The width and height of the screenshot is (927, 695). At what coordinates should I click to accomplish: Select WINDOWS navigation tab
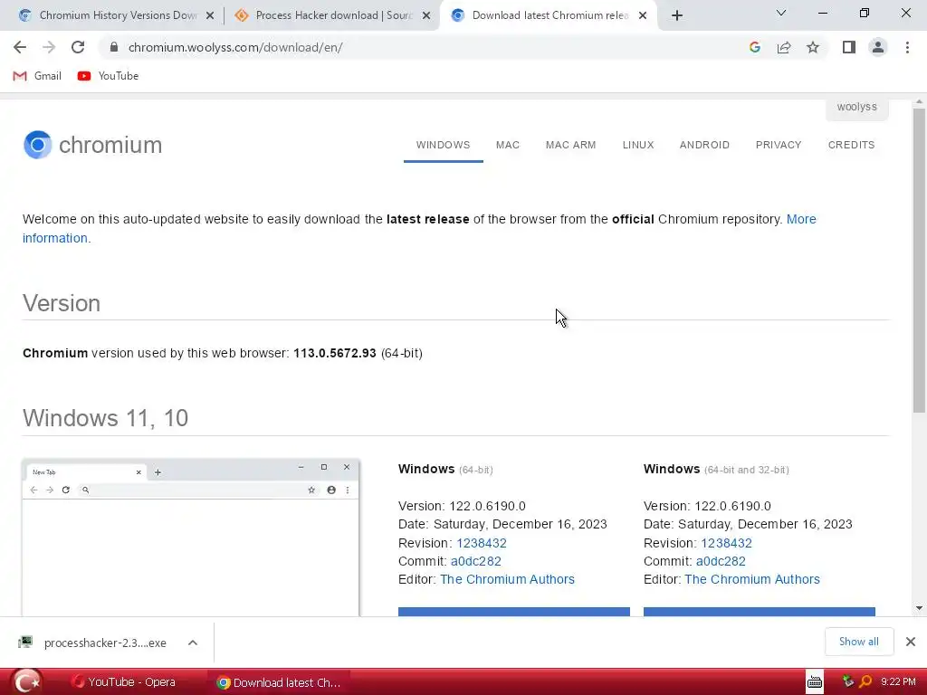coord(443,145)
